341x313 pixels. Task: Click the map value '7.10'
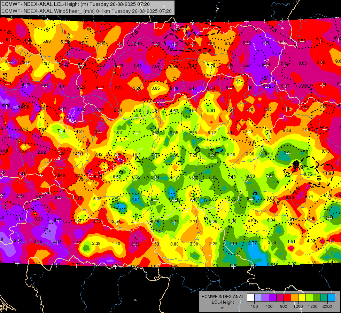pos(137,133)
